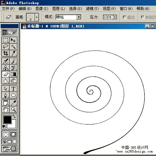Select the Magic Wand tool
This screenshot has width=156, height=156.
coord(13,47)
